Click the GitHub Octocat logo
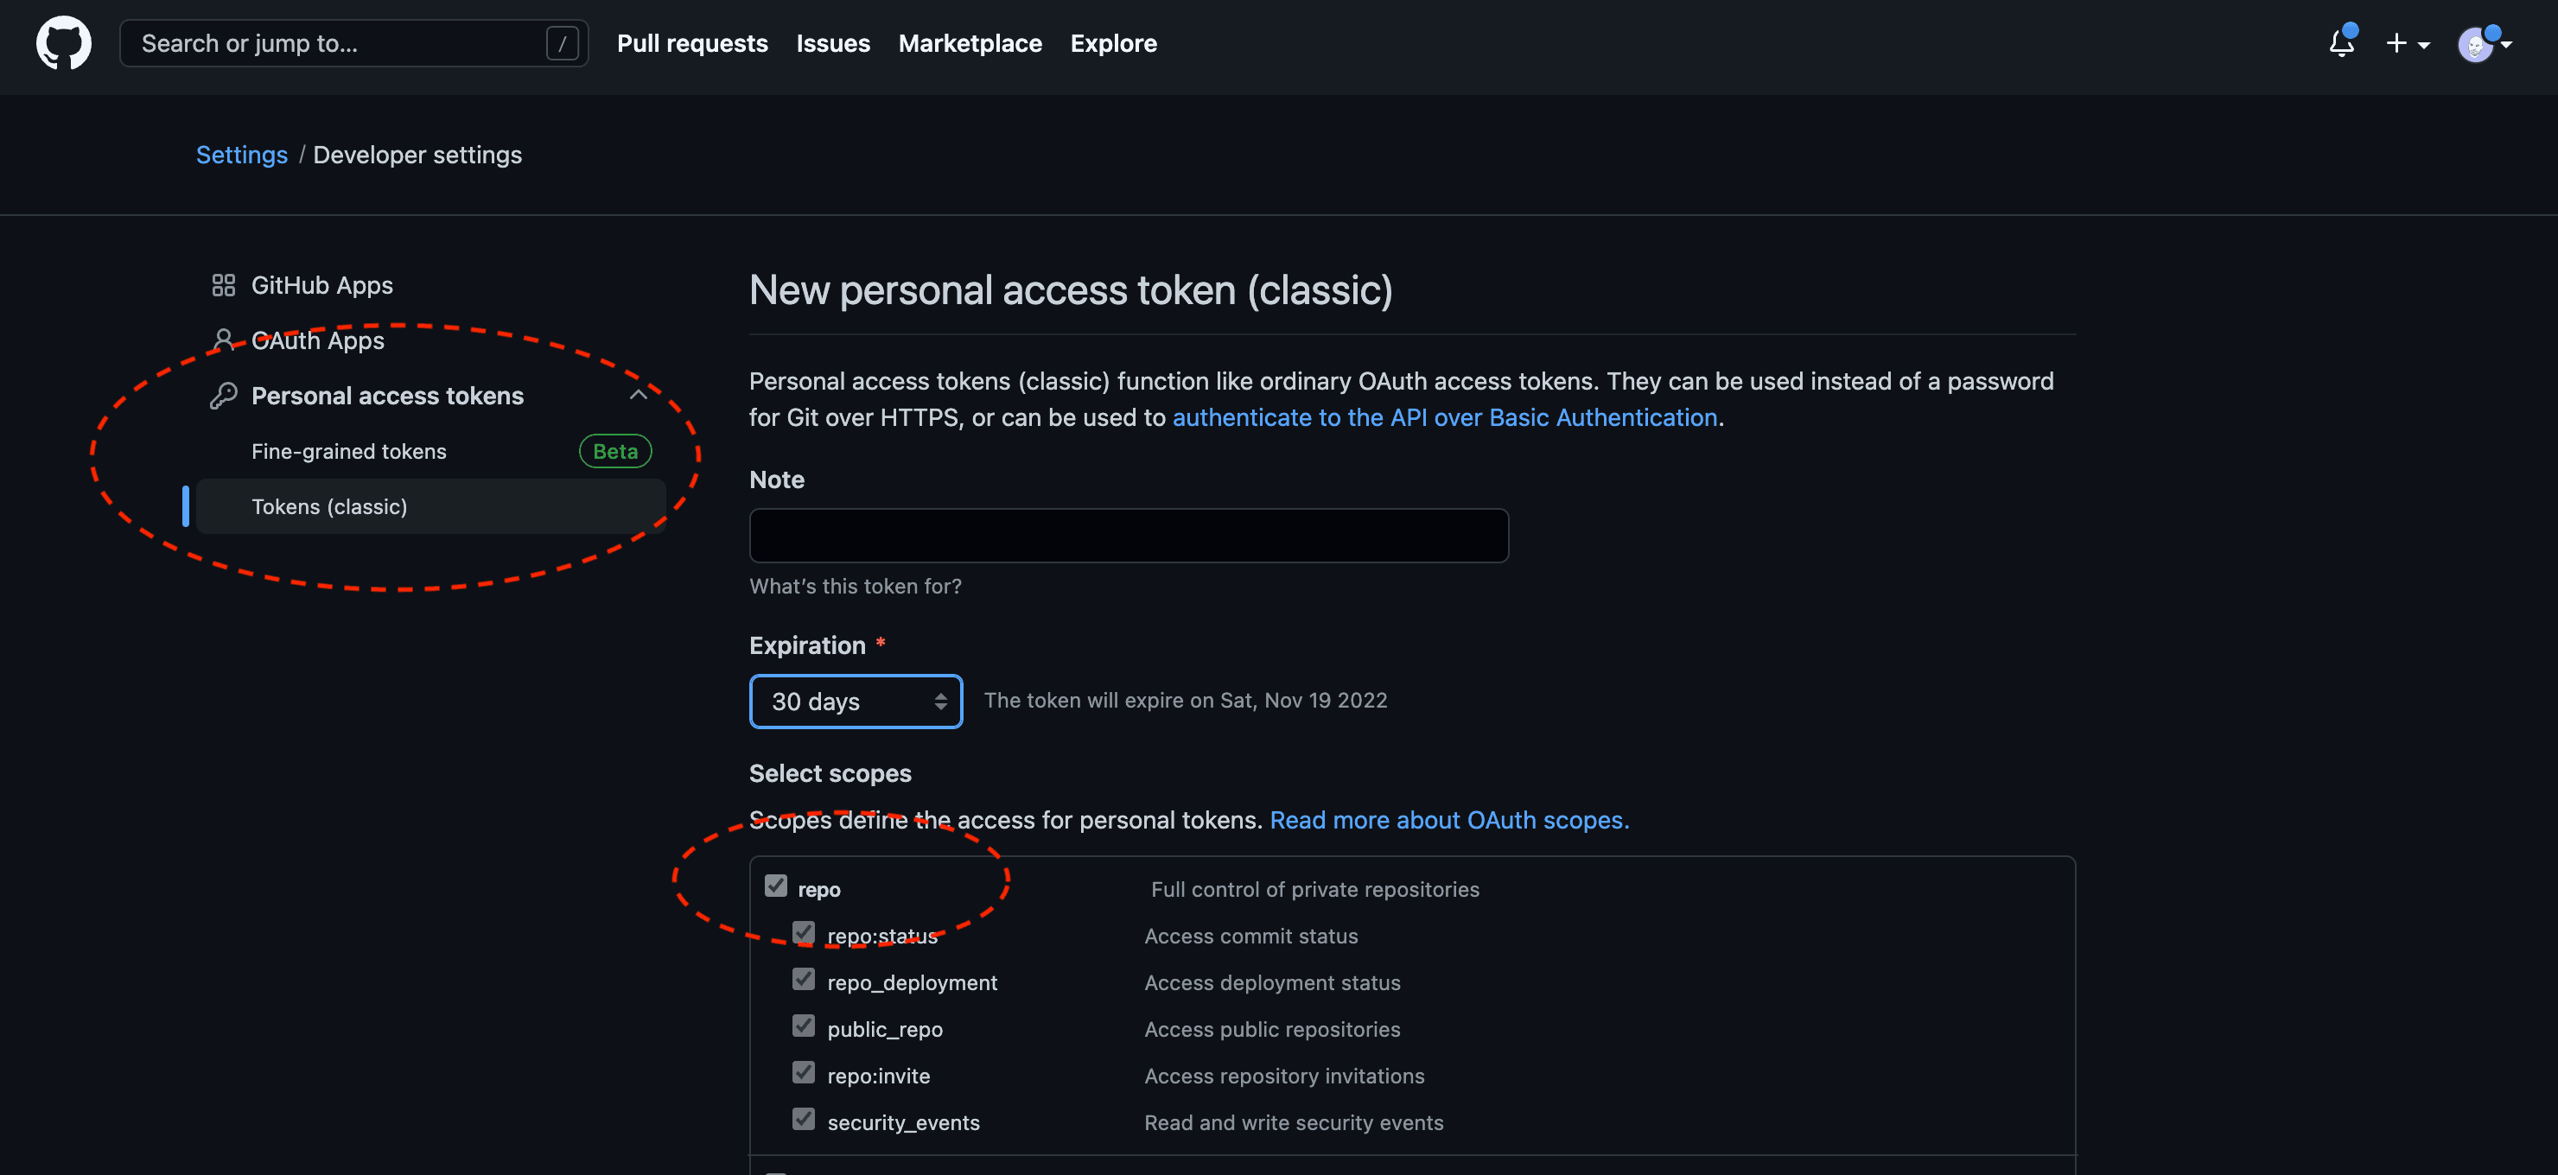2558x1175 pixels. (x=64, y=44)
